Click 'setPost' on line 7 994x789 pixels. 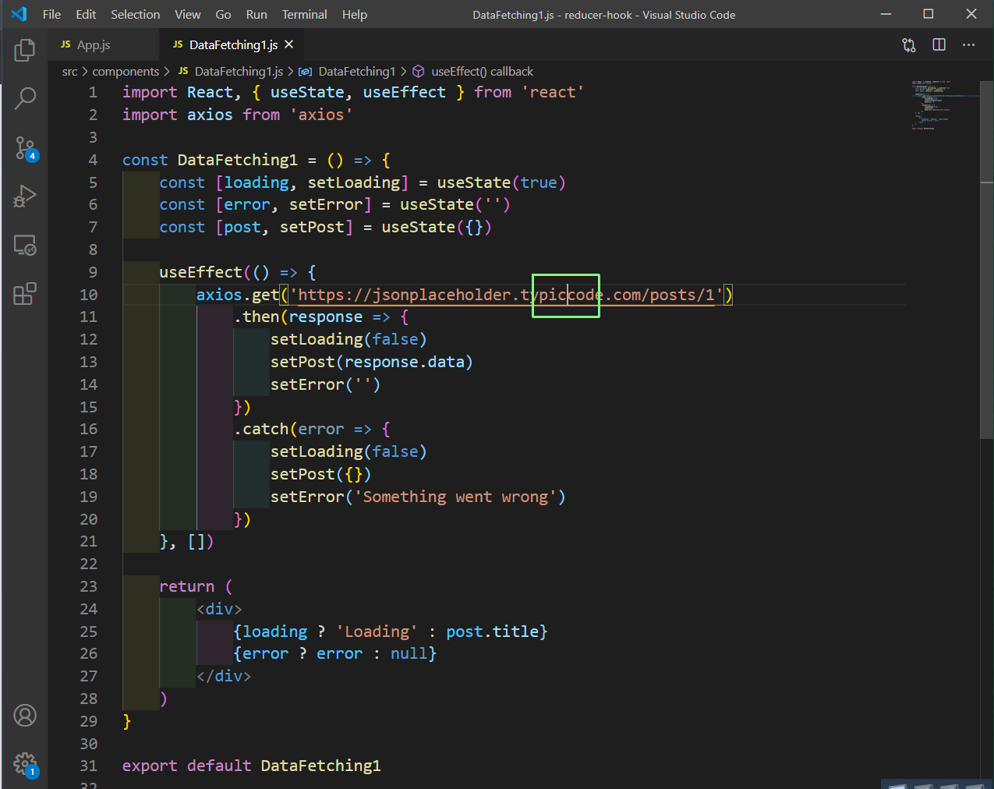pos(312,227)
